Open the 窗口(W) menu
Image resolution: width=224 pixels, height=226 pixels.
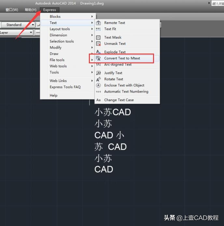click(12, 10)
